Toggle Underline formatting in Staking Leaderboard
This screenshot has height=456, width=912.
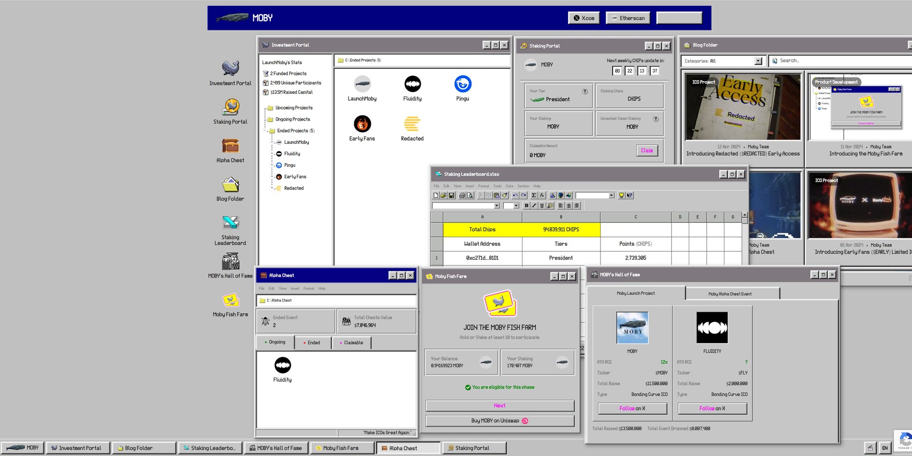coord(542,206)
